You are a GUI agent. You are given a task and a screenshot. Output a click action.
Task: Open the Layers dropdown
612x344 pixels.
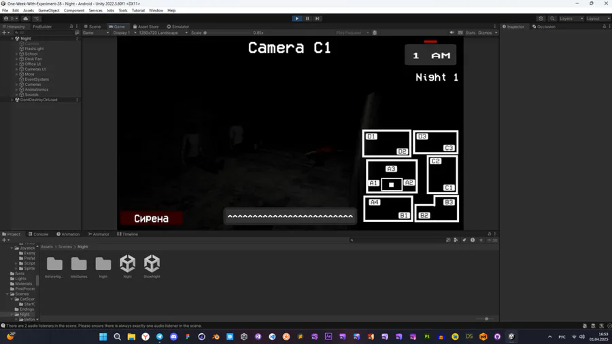pos(571,18)
